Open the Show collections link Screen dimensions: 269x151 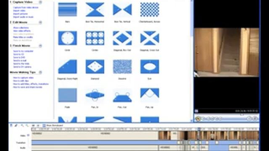(x=21, y=28)
